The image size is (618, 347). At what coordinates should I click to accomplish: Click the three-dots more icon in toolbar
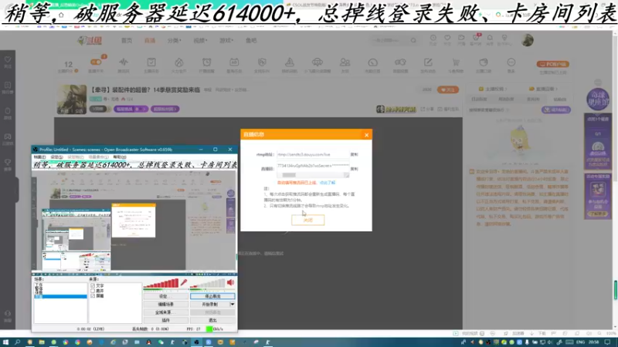(x=511, y=62)
